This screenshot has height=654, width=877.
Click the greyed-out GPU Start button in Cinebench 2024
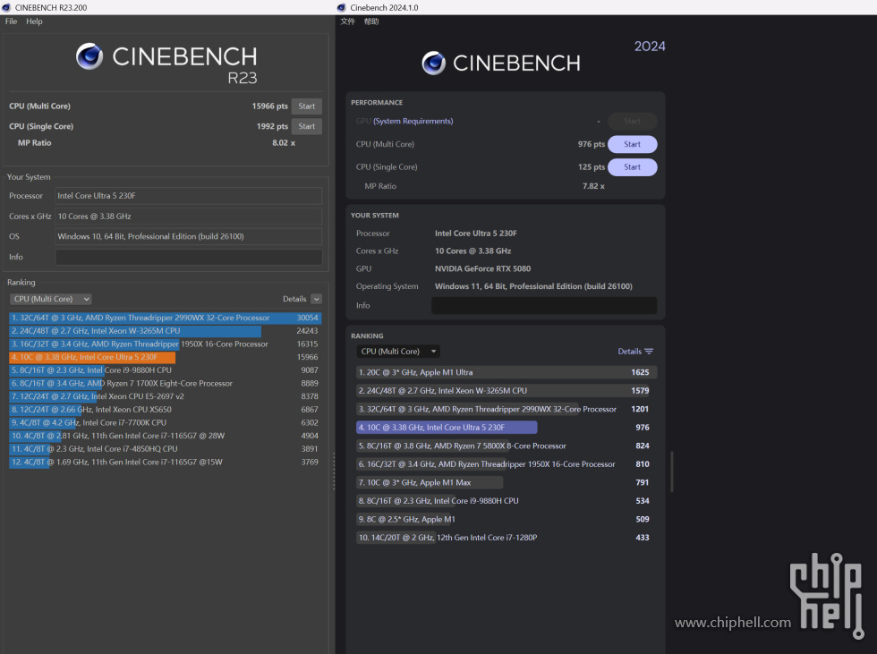632,122
